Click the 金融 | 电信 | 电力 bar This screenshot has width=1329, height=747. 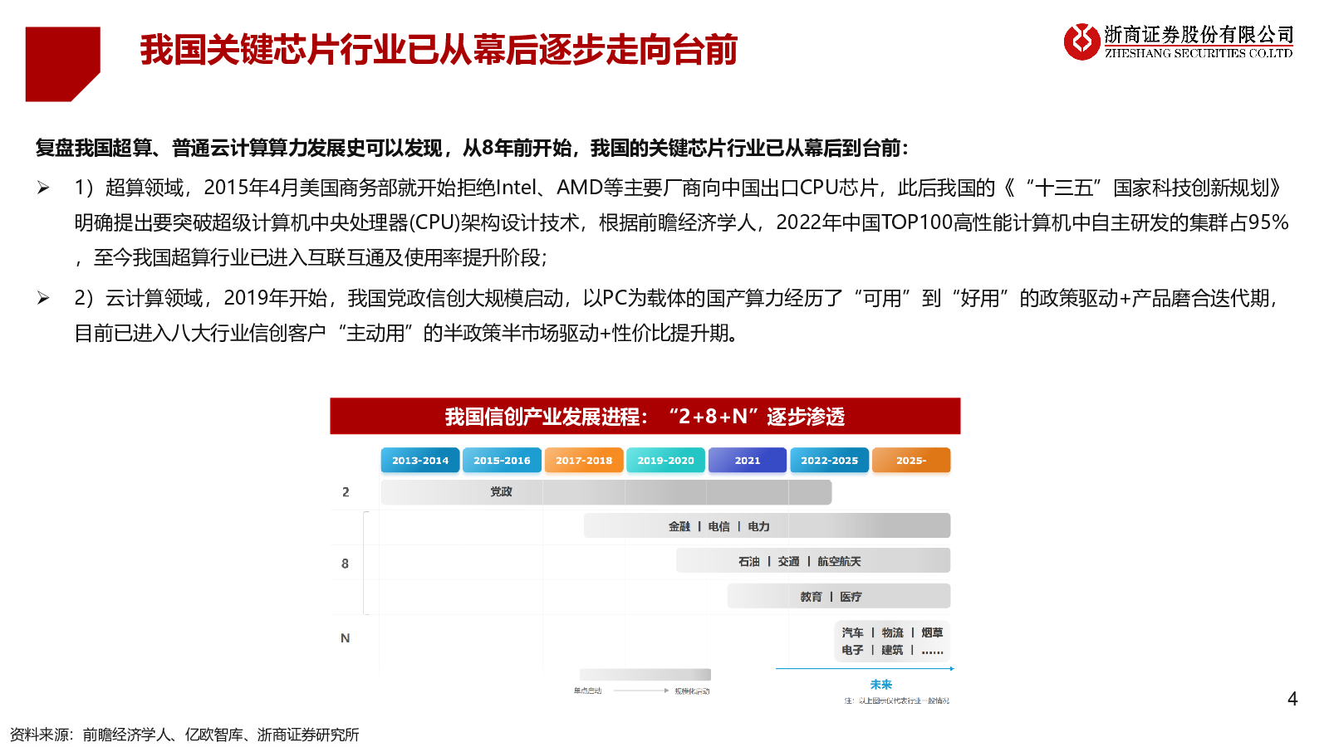pos(766,526)
